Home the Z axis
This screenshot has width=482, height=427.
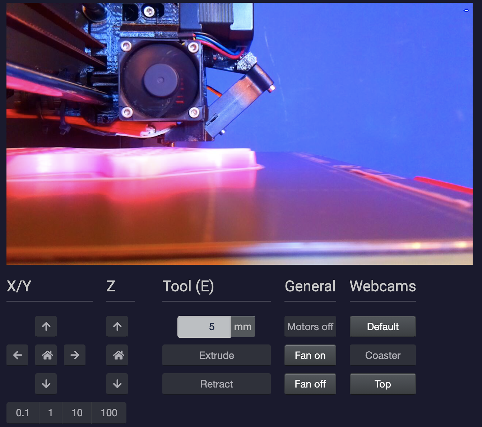pos(117,355)
